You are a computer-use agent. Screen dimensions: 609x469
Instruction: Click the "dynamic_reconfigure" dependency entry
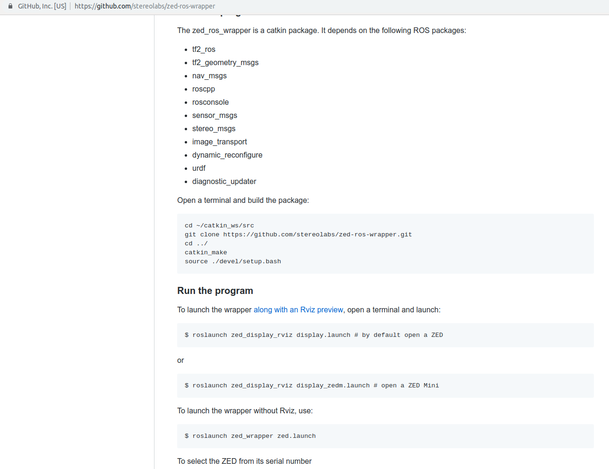tap(227, 155)
